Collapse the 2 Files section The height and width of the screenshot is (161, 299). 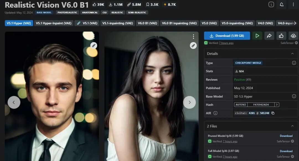coord(292,126)
